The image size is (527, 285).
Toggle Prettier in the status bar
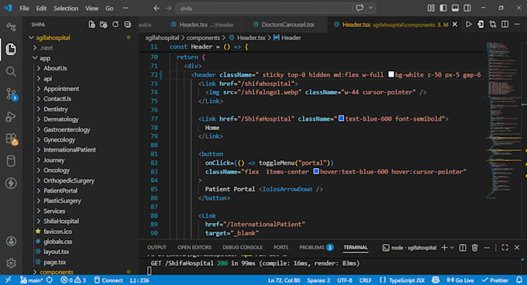pyautogui.click(x=494, y=280)
